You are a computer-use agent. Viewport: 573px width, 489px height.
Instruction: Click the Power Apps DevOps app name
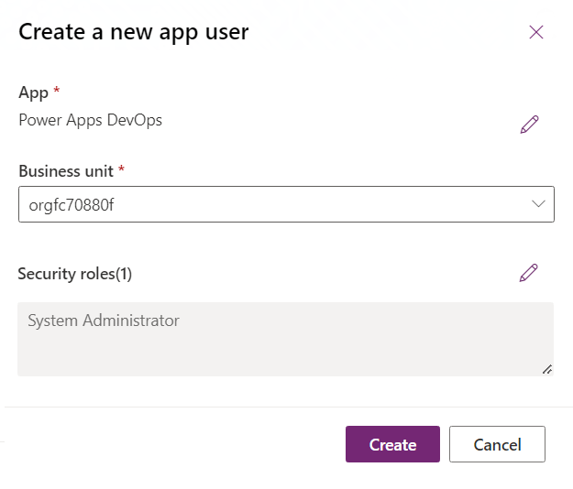[90, 120]
